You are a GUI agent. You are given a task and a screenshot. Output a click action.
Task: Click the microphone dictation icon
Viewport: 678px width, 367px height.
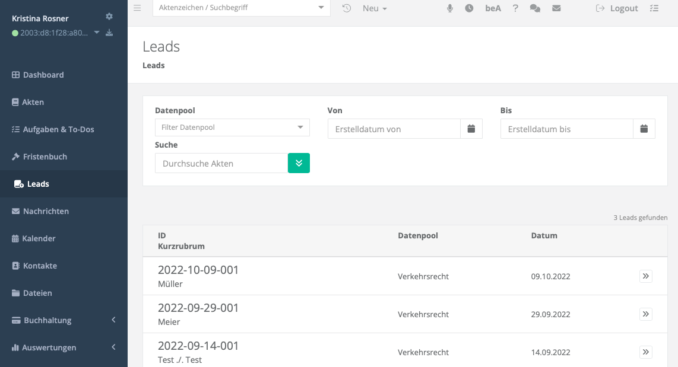coord(450,8)
